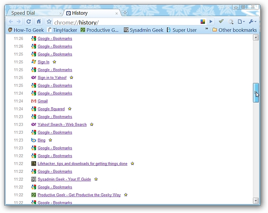
Task: Click the scrollbar up arrow
Action: (x=256, y=37)
